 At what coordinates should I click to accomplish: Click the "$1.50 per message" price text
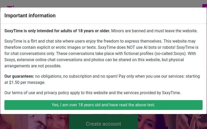click(27, 82)
